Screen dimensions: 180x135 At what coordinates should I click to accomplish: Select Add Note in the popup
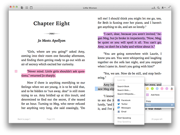tap(159, 95)
